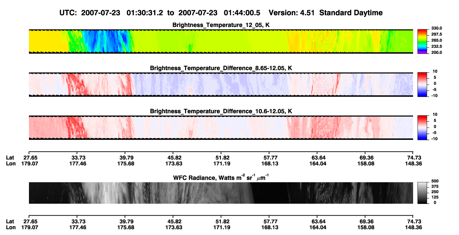Click the '10' label on 10.6-12.05 color bar

click(x=434, y=114)
